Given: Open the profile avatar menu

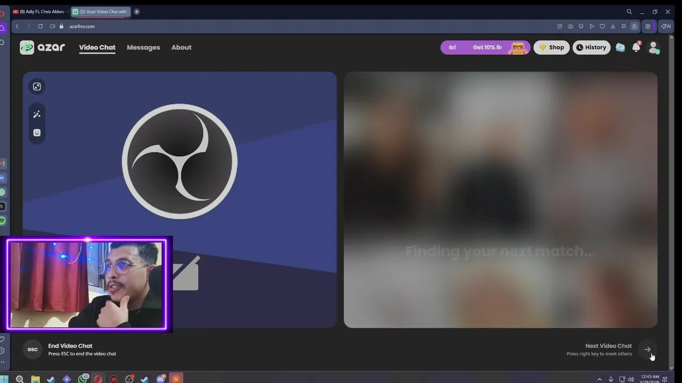Looking at the screenshot, I should click(654, 47).
